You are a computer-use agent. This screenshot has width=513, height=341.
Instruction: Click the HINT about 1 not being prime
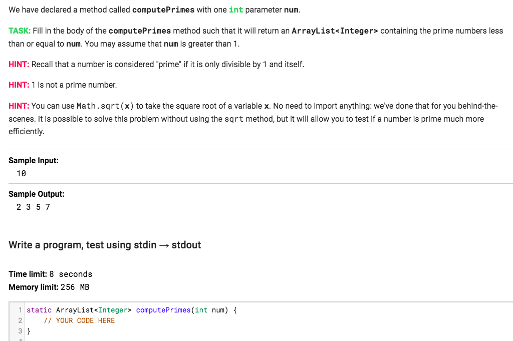tap(63, 85)
